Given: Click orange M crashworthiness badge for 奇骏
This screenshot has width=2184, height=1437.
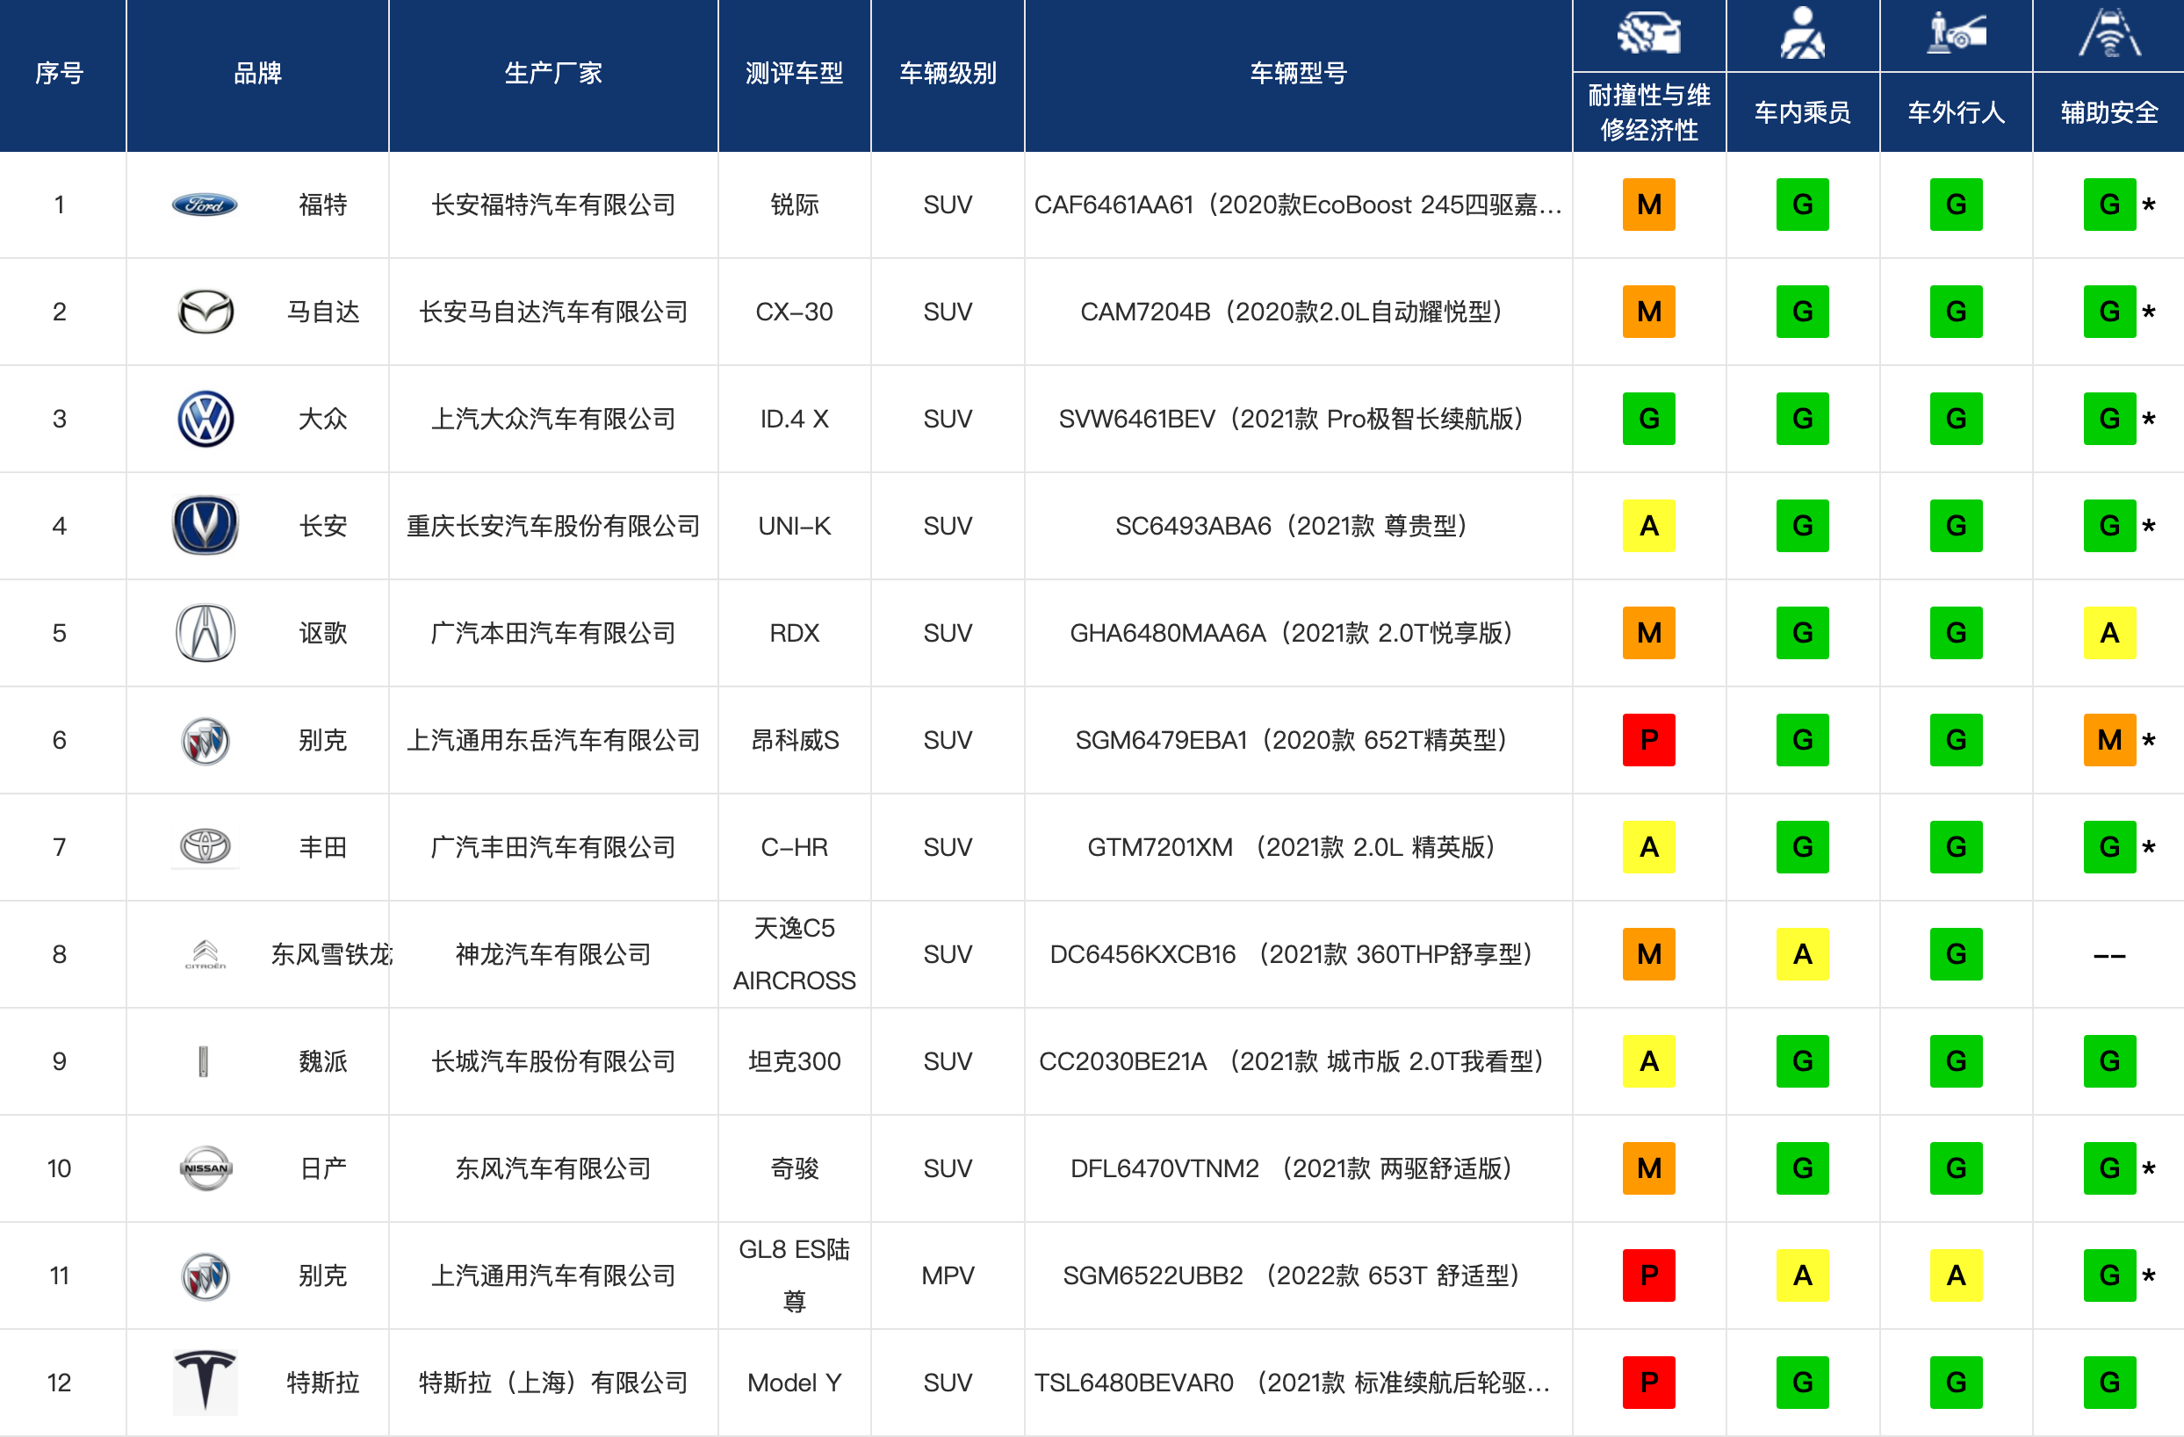Looking at the screenshot, I should click(1648, 1168).
